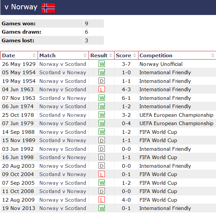Viewport: 216px width, 213px height.
Task: Open the 07 Nov 1963 Scotland v Norway match
Action: point(63,98)
